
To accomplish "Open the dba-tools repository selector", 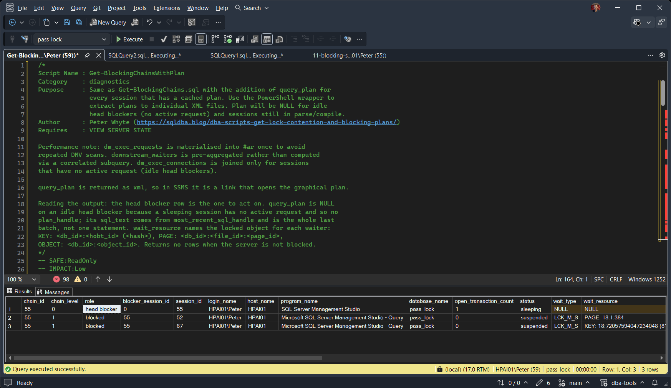I will pos(622,383).
